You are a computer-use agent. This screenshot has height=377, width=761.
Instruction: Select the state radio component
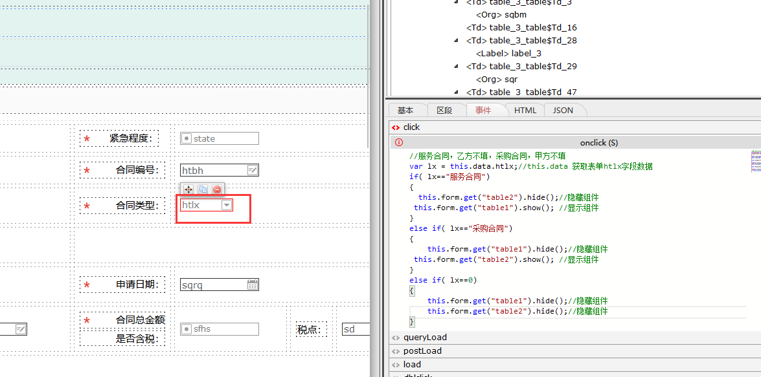[220, 138]
